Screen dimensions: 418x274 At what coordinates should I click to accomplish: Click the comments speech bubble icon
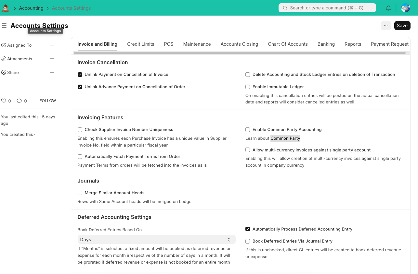click(x=19, y=101)
